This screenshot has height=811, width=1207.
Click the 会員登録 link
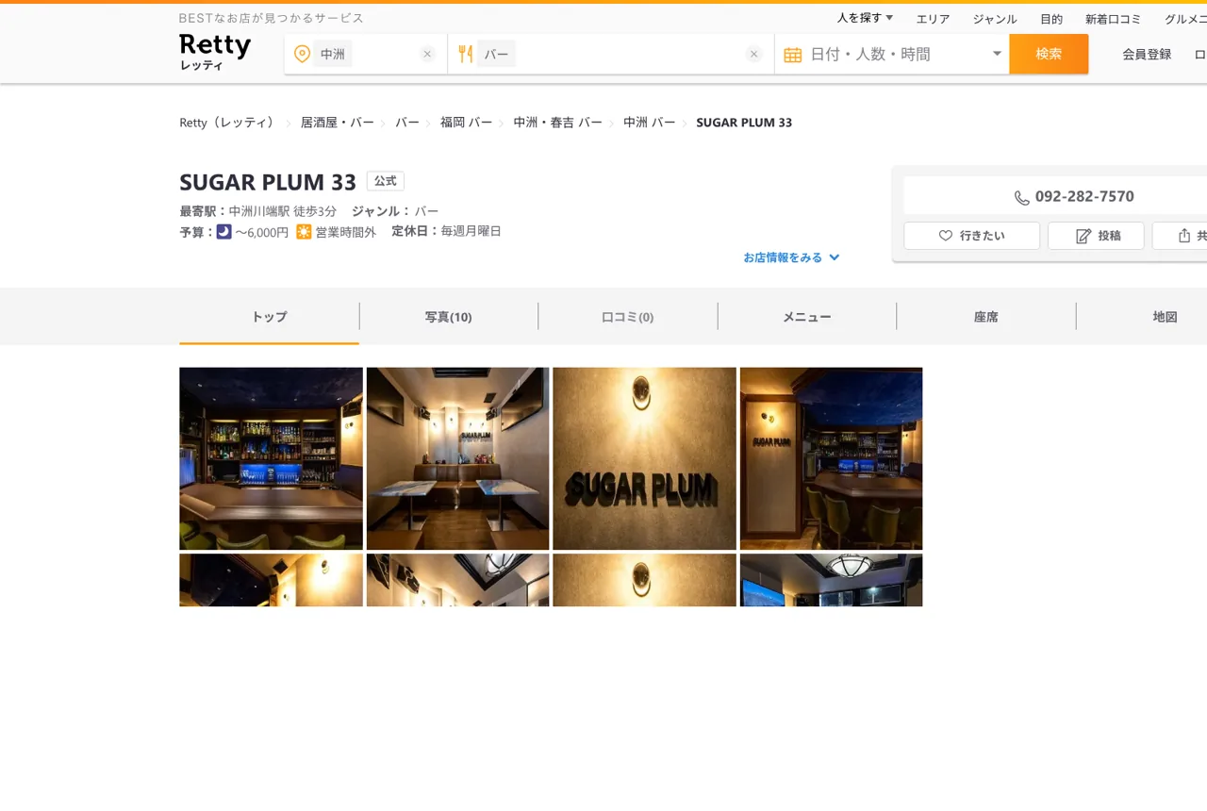[1147, 54]
